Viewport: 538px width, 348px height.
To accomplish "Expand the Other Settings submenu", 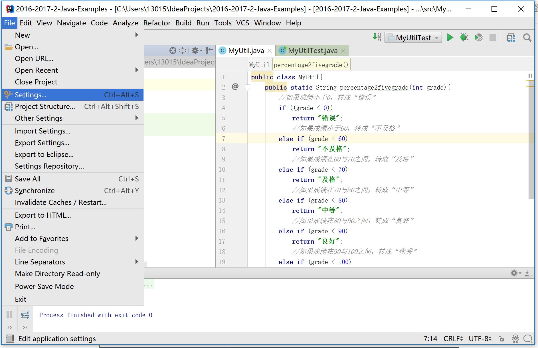I will (x=73, y=118).
